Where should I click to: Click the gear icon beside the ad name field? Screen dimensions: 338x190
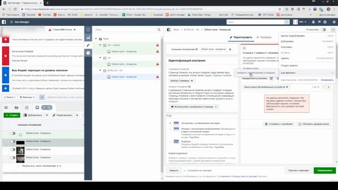click(230, 49)
